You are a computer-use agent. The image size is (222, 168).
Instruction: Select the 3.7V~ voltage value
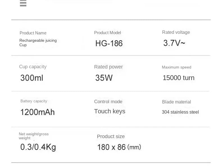(x=174, y=43)
